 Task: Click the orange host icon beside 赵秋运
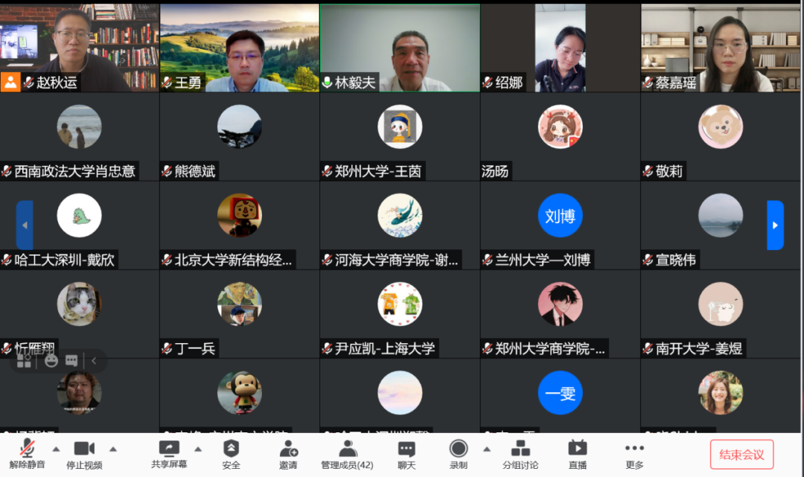pos(10,82)
